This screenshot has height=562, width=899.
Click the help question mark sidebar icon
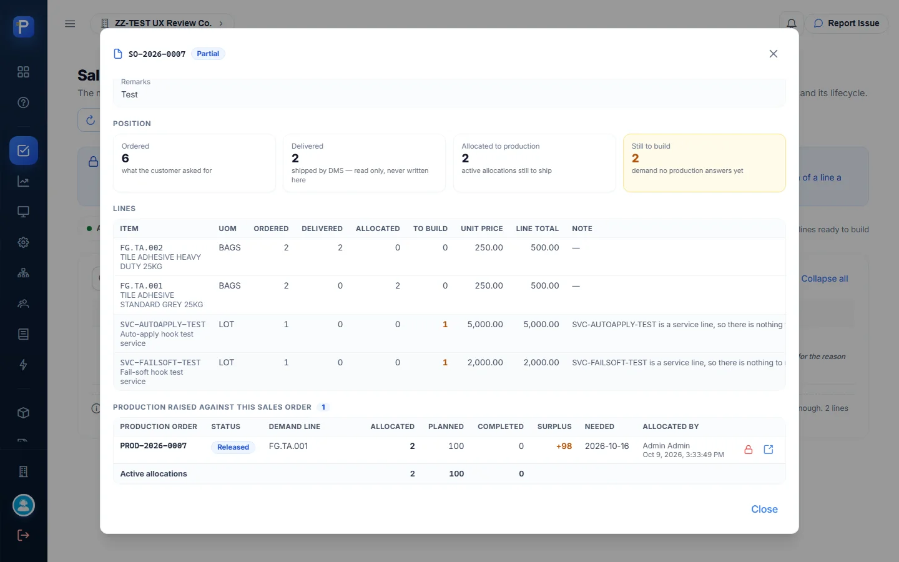coord(23,102)
